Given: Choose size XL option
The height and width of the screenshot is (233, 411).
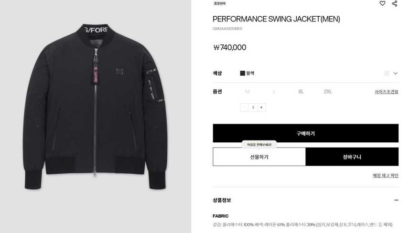Looking at the screenshot, I should 301,92.
